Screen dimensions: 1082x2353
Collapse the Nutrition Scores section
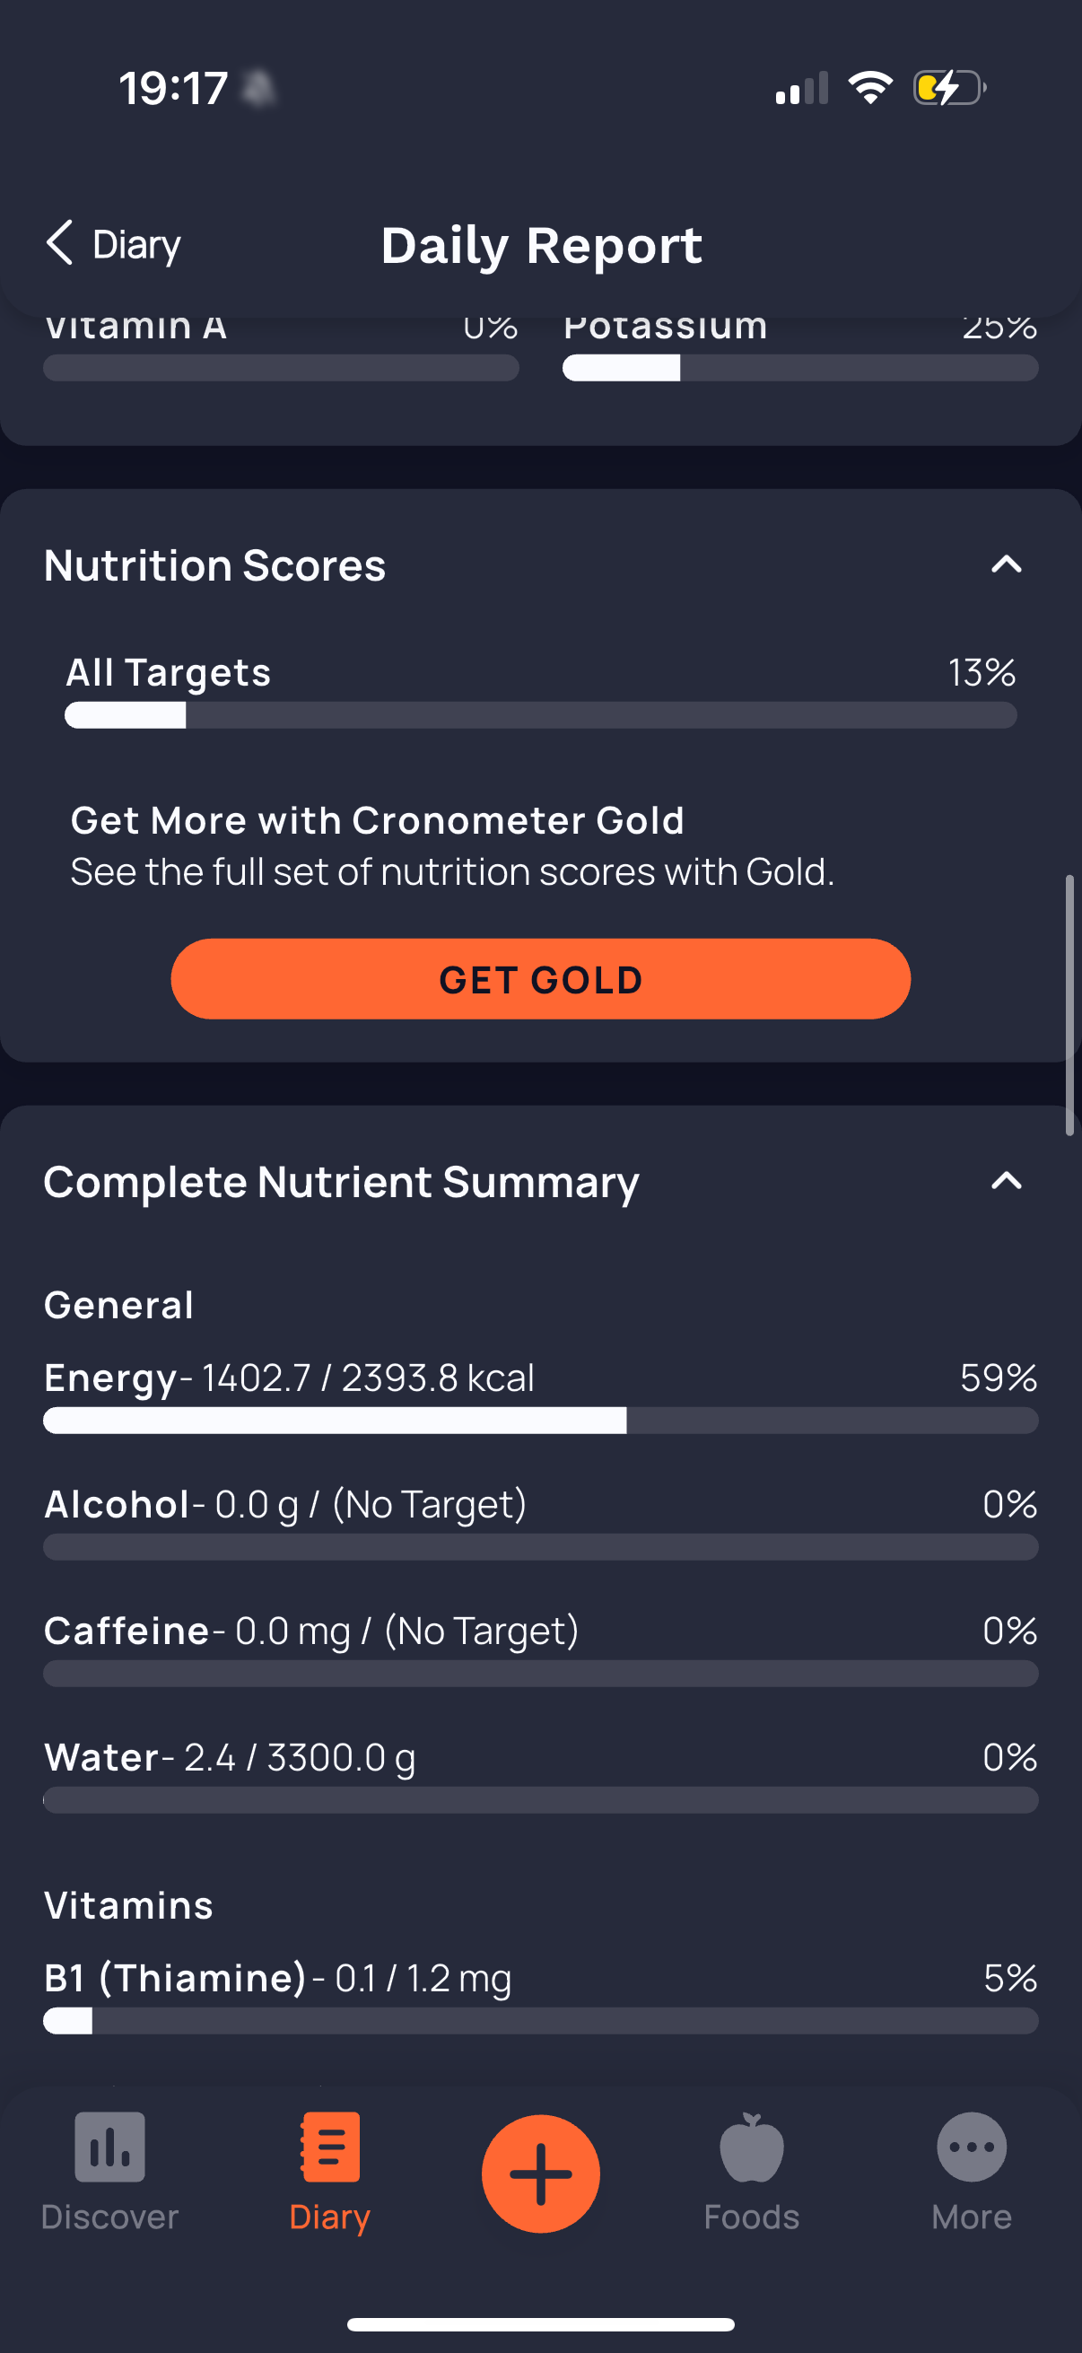[x=1007, y=564]
